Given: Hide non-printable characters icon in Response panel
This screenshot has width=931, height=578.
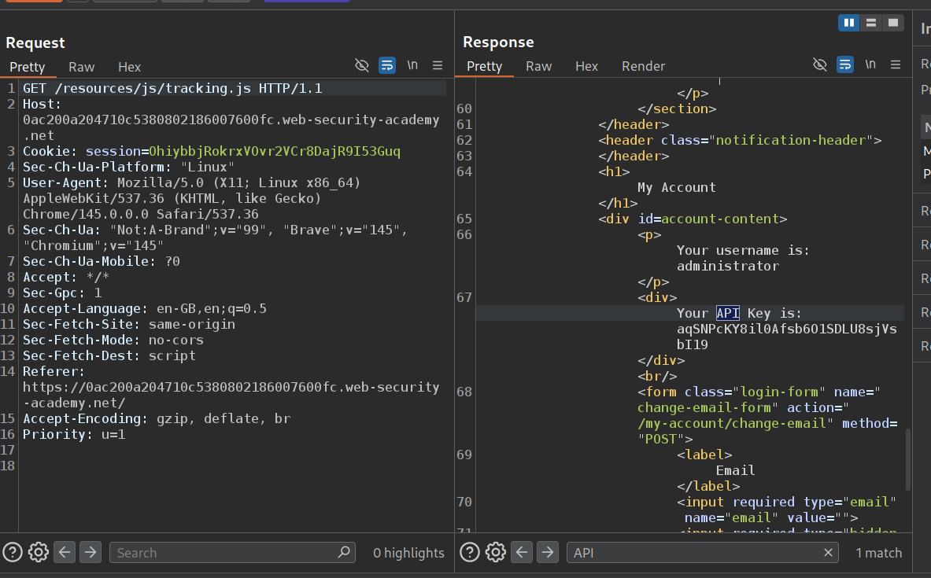Looking at the screenshot, I should pos(819,64).
